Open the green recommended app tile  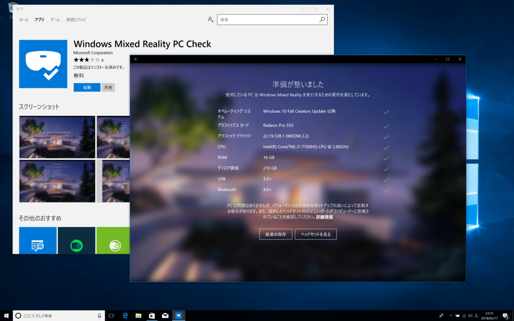[x=113, y=240]
